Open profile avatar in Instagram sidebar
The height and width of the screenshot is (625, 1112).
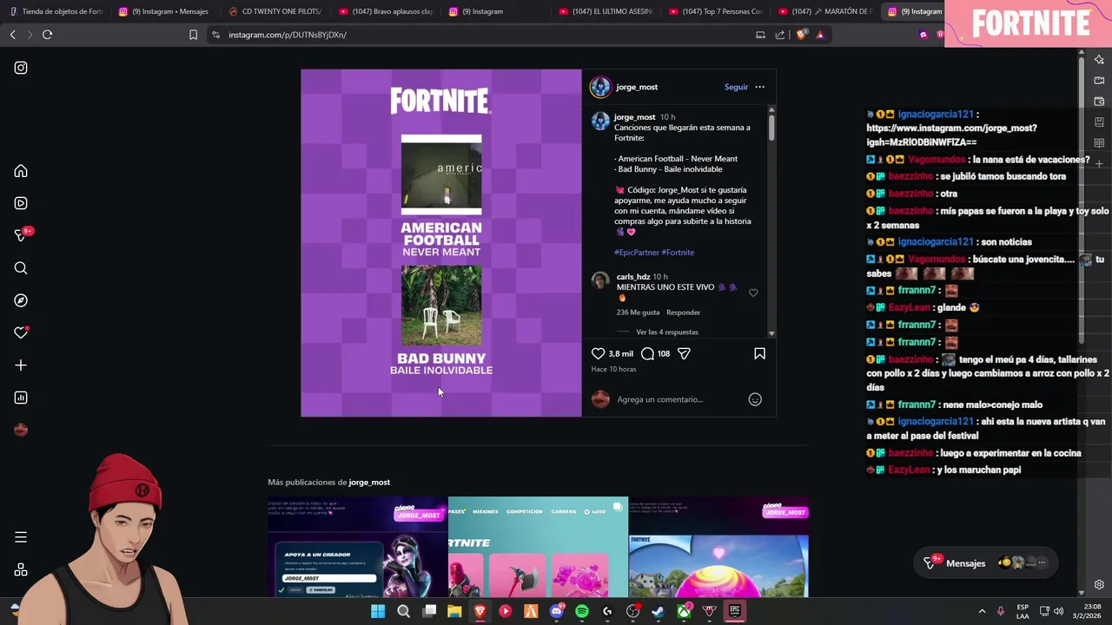(21, 430)
